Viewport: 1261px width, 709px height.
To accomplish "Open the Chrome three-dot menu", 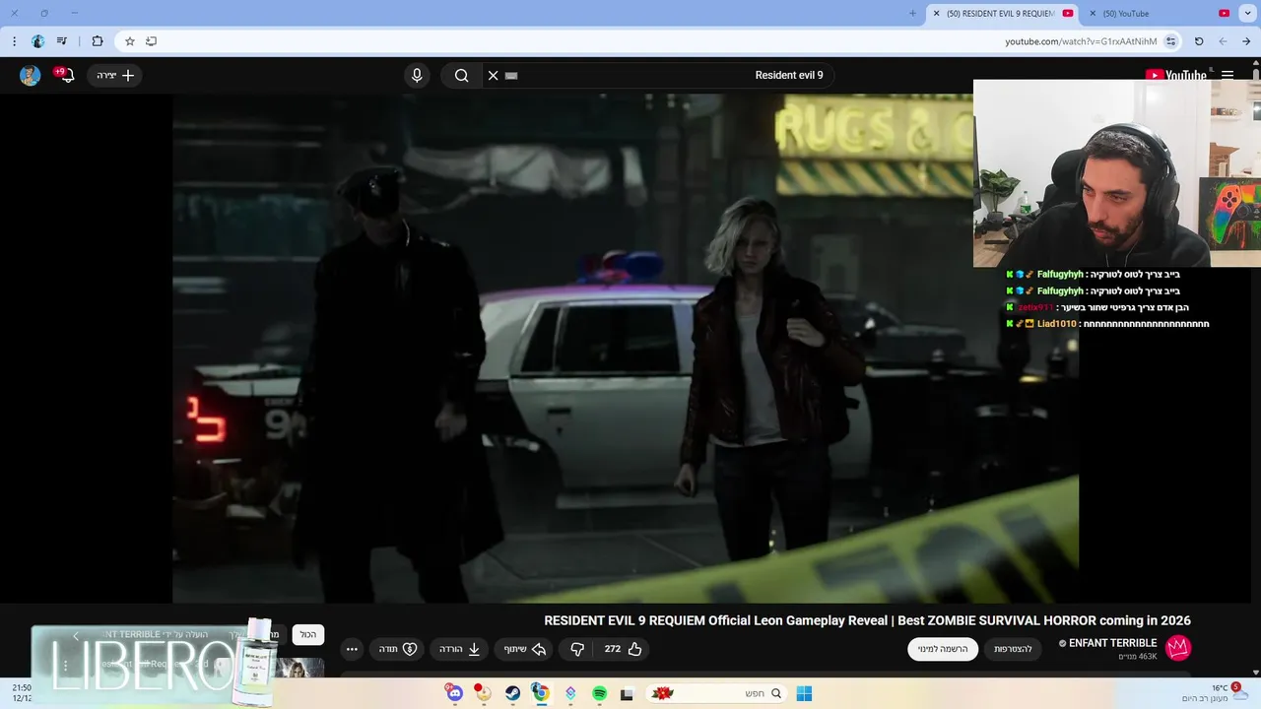I will click(14, 41).
